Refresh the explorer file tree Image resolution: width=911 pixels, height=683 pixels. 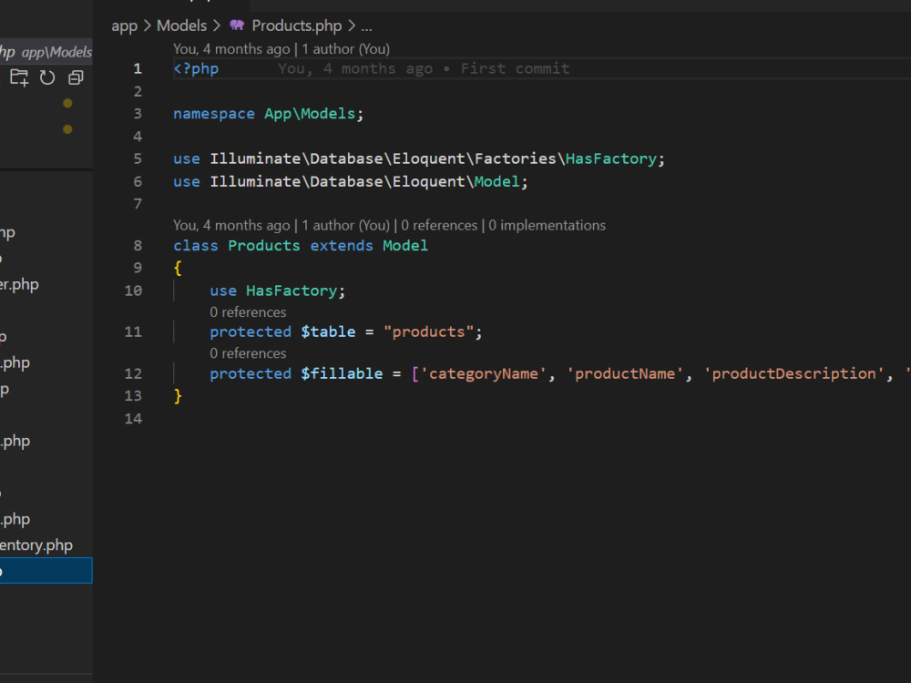(x=47, y=77)
